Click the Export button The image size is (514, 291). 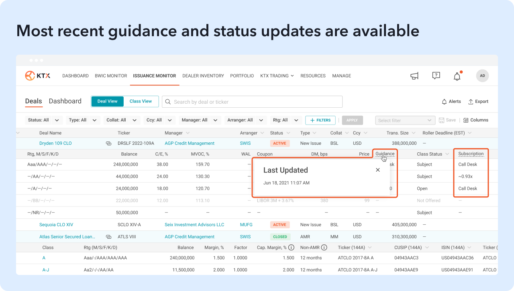478,102
